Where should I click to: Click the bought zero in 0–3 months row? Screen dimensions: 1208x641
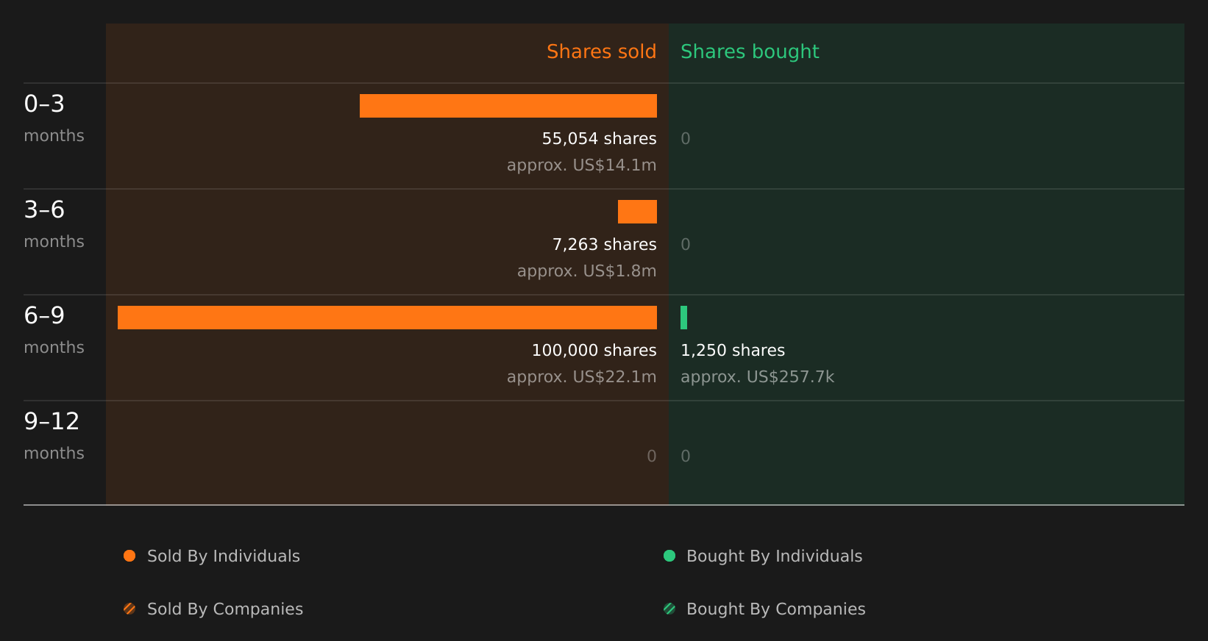[686, 138]
